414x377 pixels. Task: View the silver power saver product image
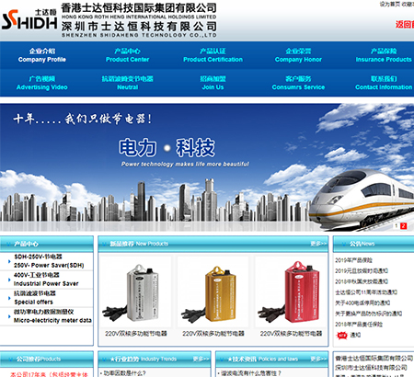(135, 291)
